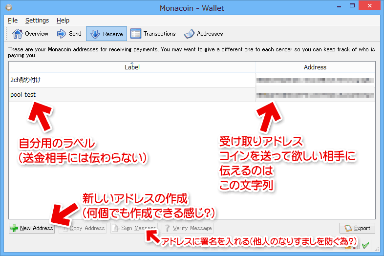
Task: Open the Addresses book tab
Action: coord(204,34)
